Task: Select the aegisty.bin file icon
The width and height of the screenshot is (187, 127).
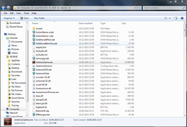Action: click(34, 47)
